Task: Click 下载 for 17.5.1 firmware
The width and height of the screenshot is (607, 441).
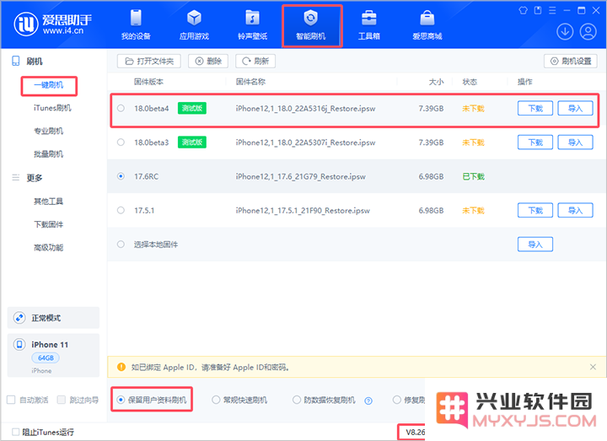Action: point(535,211)
